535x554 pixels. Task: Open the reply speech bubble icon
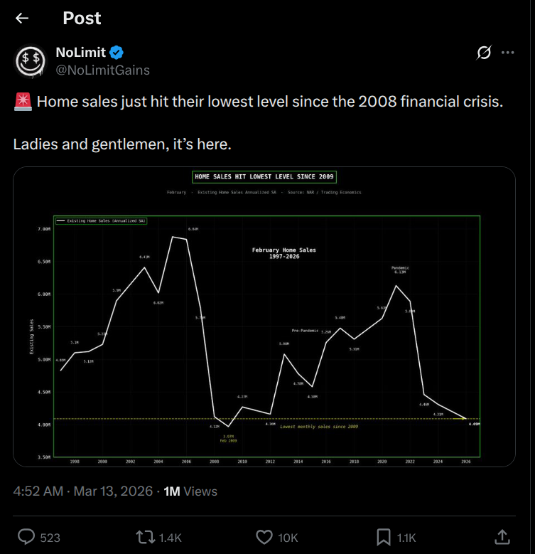point(26,537)
